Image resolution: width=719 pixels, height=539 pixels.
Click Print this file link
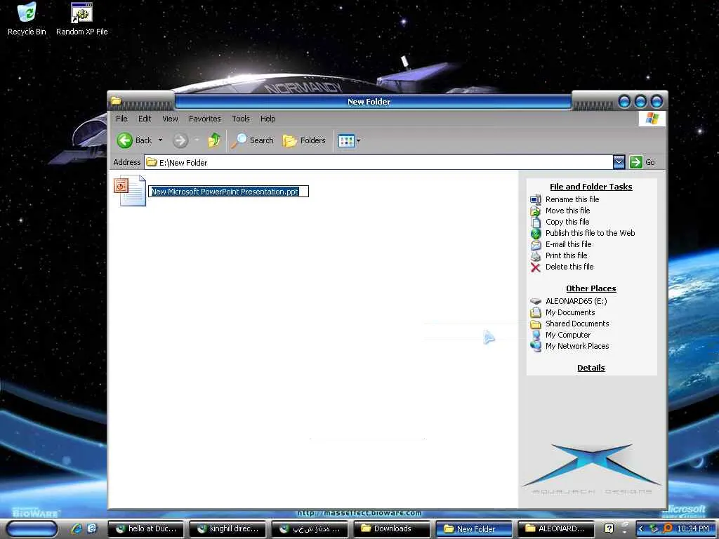(567, 255)
